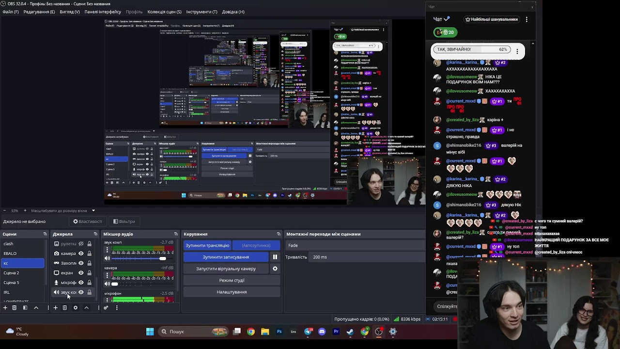
Task: Undock the Мікшер аудіо panel
Action: (176, 234)
